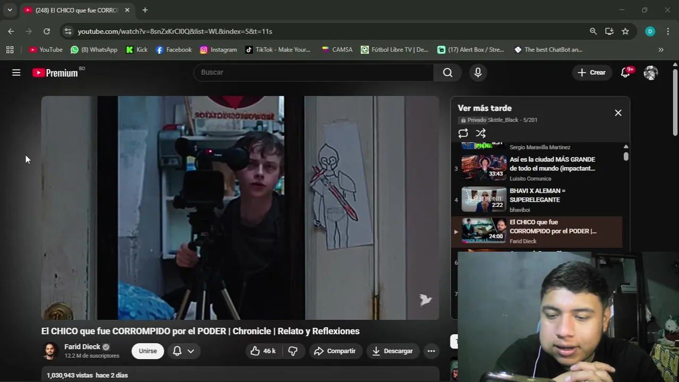Click install/cast icon in address bar
Image resolution: width=679 pixels, height=382 pixels.
[x=609, y=31]
